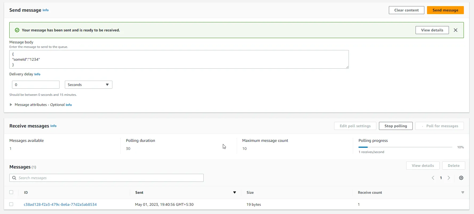This screenshot has width=474, height=214.
Task: Open the Seconds time unit dropdown
Action: (x=88, y=85)
